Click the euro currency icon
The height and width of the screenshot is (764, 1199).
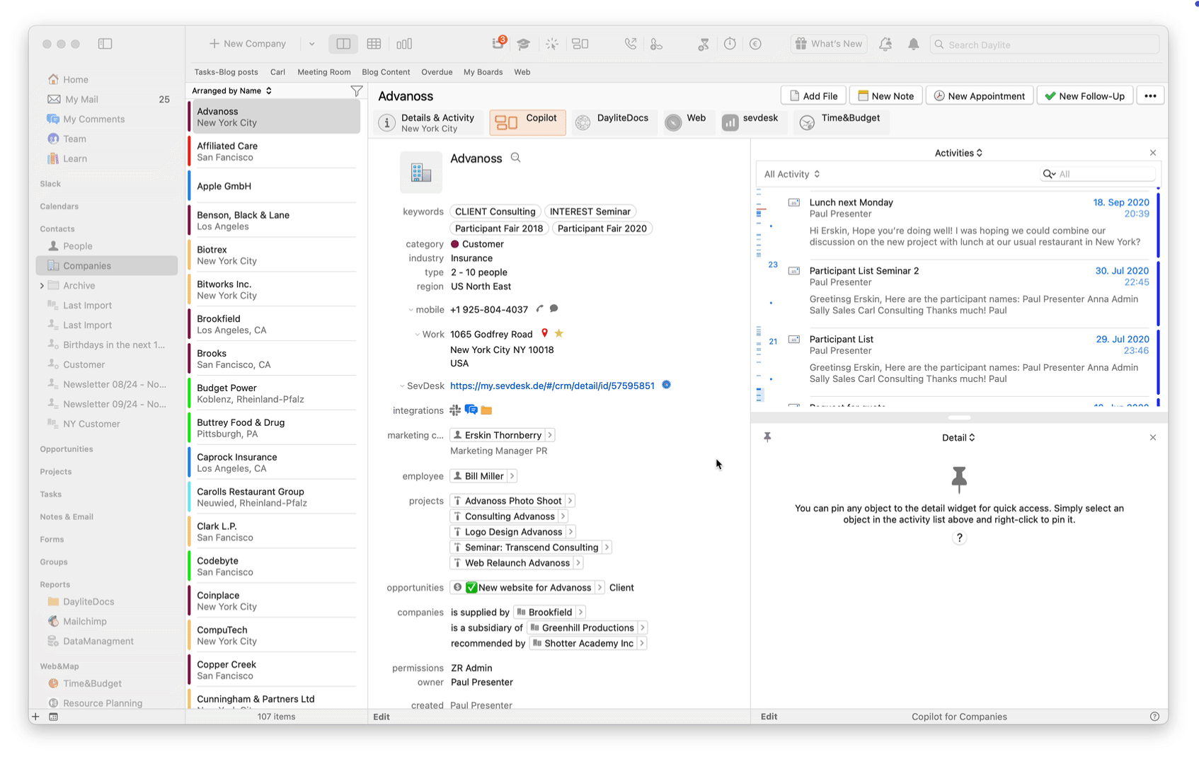click(755, 44)
